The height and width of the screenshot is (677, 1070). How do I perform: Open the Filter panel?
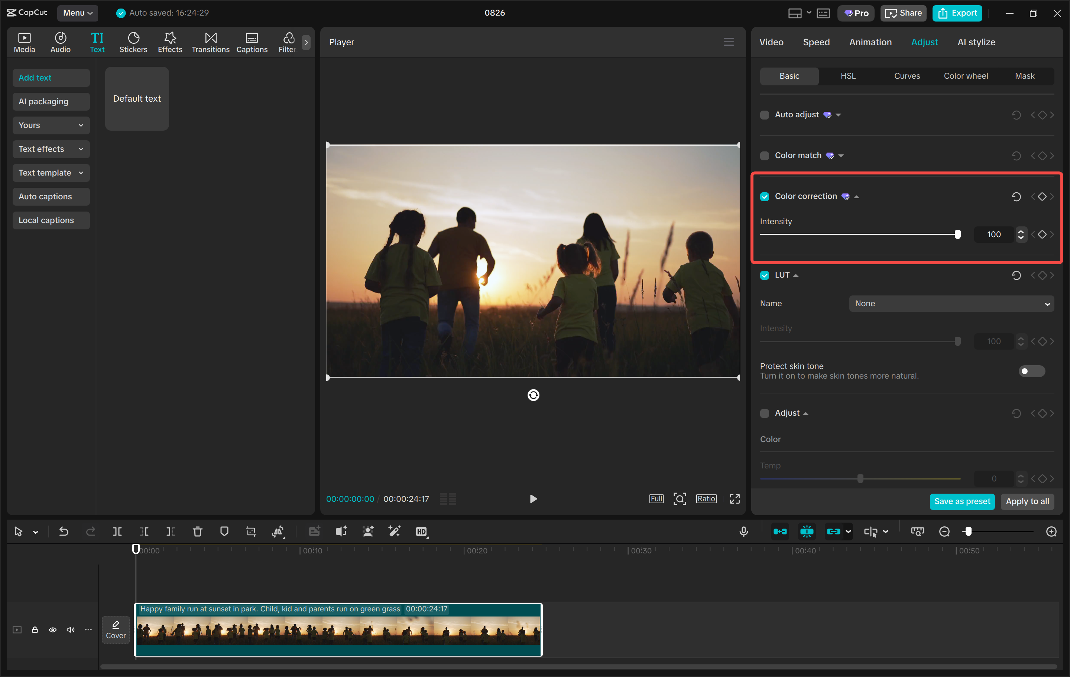[288, 42]
